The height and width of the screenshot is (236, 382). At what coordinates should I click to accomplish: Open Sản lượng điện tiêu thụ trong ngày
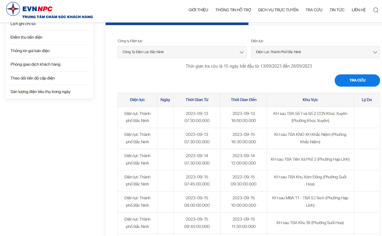pos(40,92)
